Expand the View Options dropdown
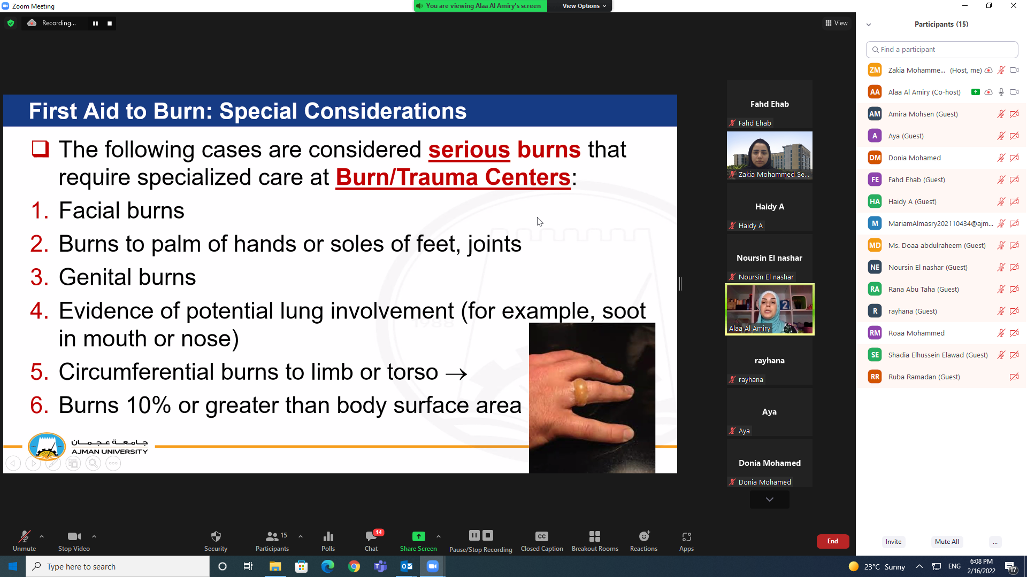The height and width of the screenshot is (577, 1027). pyautogui.click(x=584, y=6)
